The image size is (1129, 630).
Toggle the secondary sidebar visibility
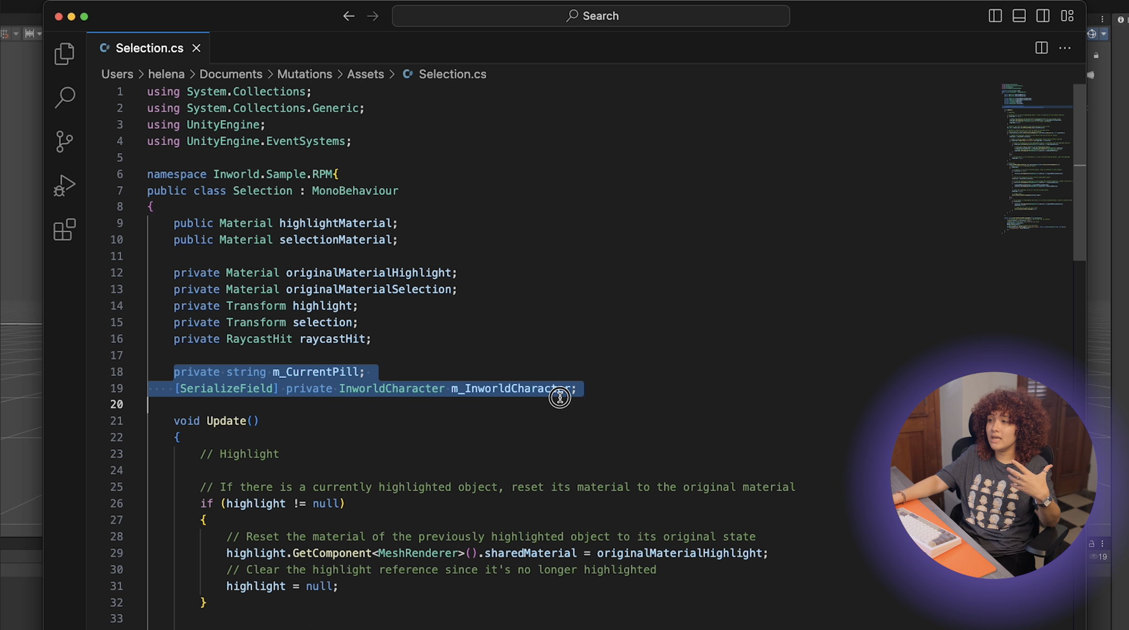(1042, 16)
